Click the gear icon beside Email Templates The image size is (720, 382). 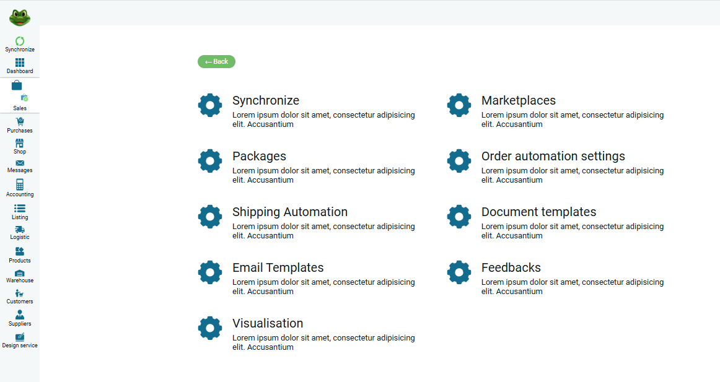210,272
